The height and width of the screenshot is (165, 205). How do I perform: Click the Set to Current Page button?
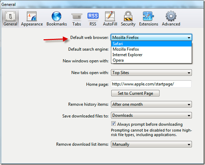point(135,93)
